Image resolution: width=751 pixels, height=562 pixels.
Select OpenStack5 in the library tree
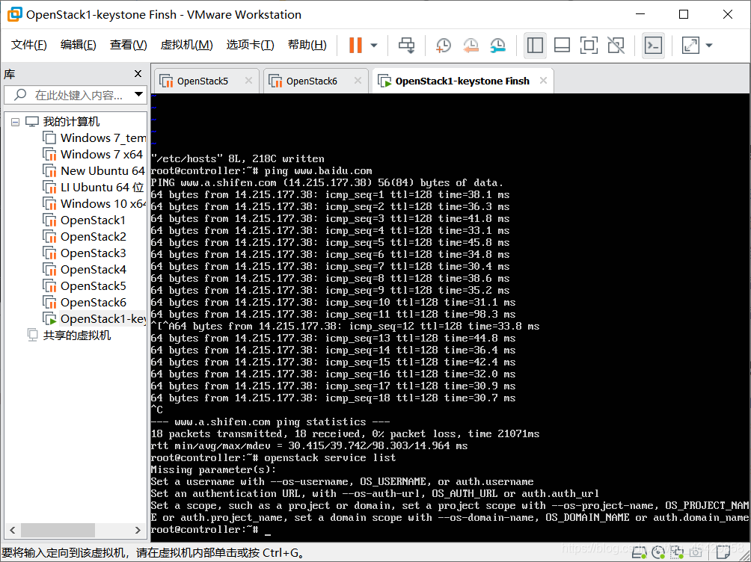93,285
